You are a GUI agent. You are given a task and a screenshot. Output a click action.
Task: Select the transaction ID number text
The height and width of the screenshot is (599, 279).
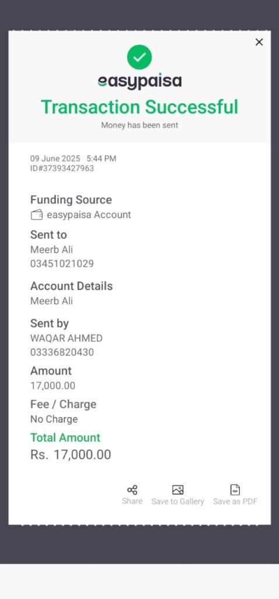(62, 168)
